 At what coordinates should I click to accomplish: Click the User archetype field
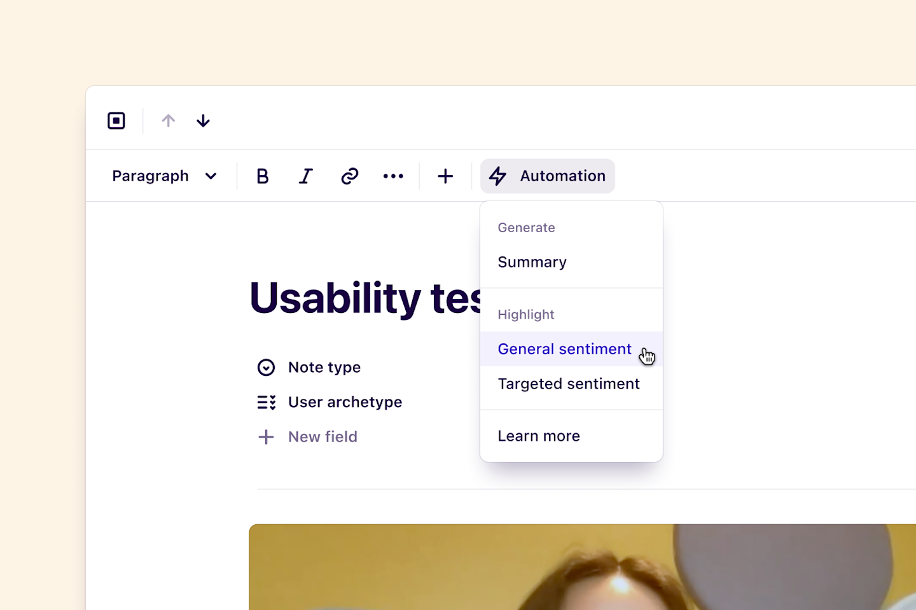[x=330, y=403]
